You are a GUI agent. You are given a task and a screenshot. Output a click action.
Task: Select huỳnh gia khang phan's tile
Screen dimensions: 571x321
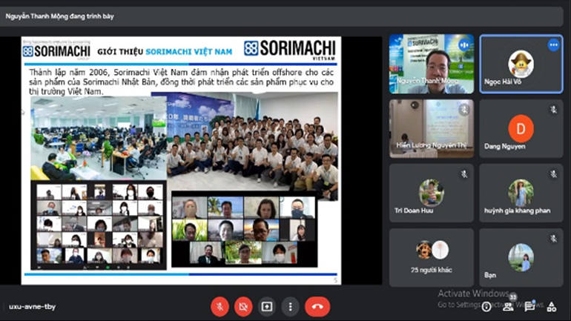521,193
